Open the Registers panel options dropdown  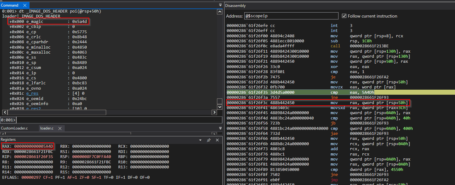coord(200,140)
